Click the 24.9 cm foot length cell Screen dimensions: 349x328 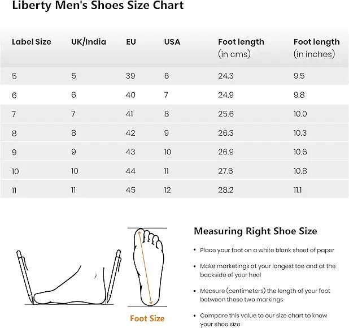[x=226, y=95]
